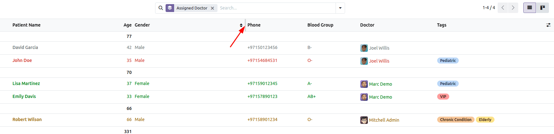The height and width of the screenshot is (134, 554).
Task: Click the 1-4 / 4 pager counter
Action: (x=488, y=8)
